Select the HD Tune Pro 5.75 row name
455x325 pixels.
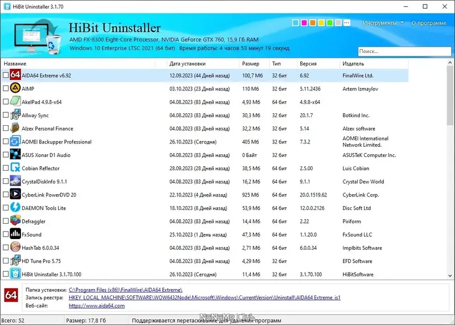41,261
